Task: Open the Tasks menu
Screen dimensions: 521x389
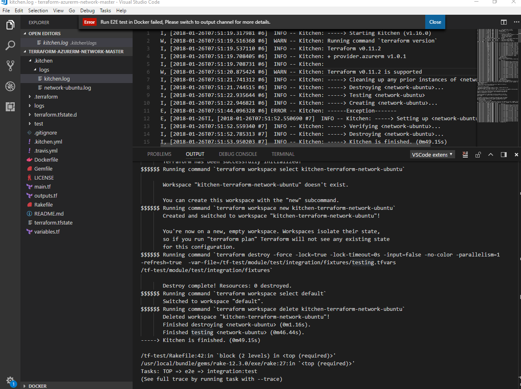Action: tap(105, 11)
